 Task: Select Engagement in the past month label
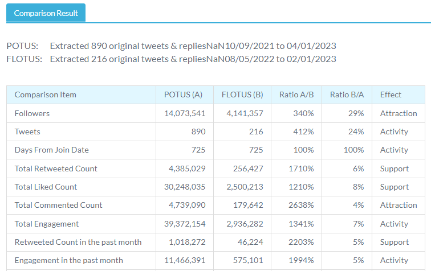coord(69,260)
